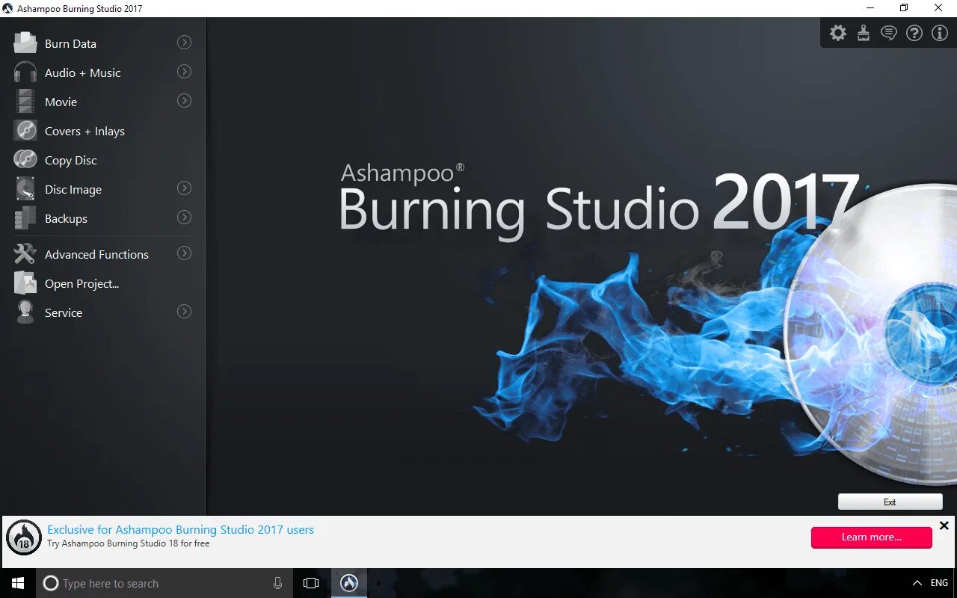
Task: Click the Learn more... button
Action: [x=872, y=537]
